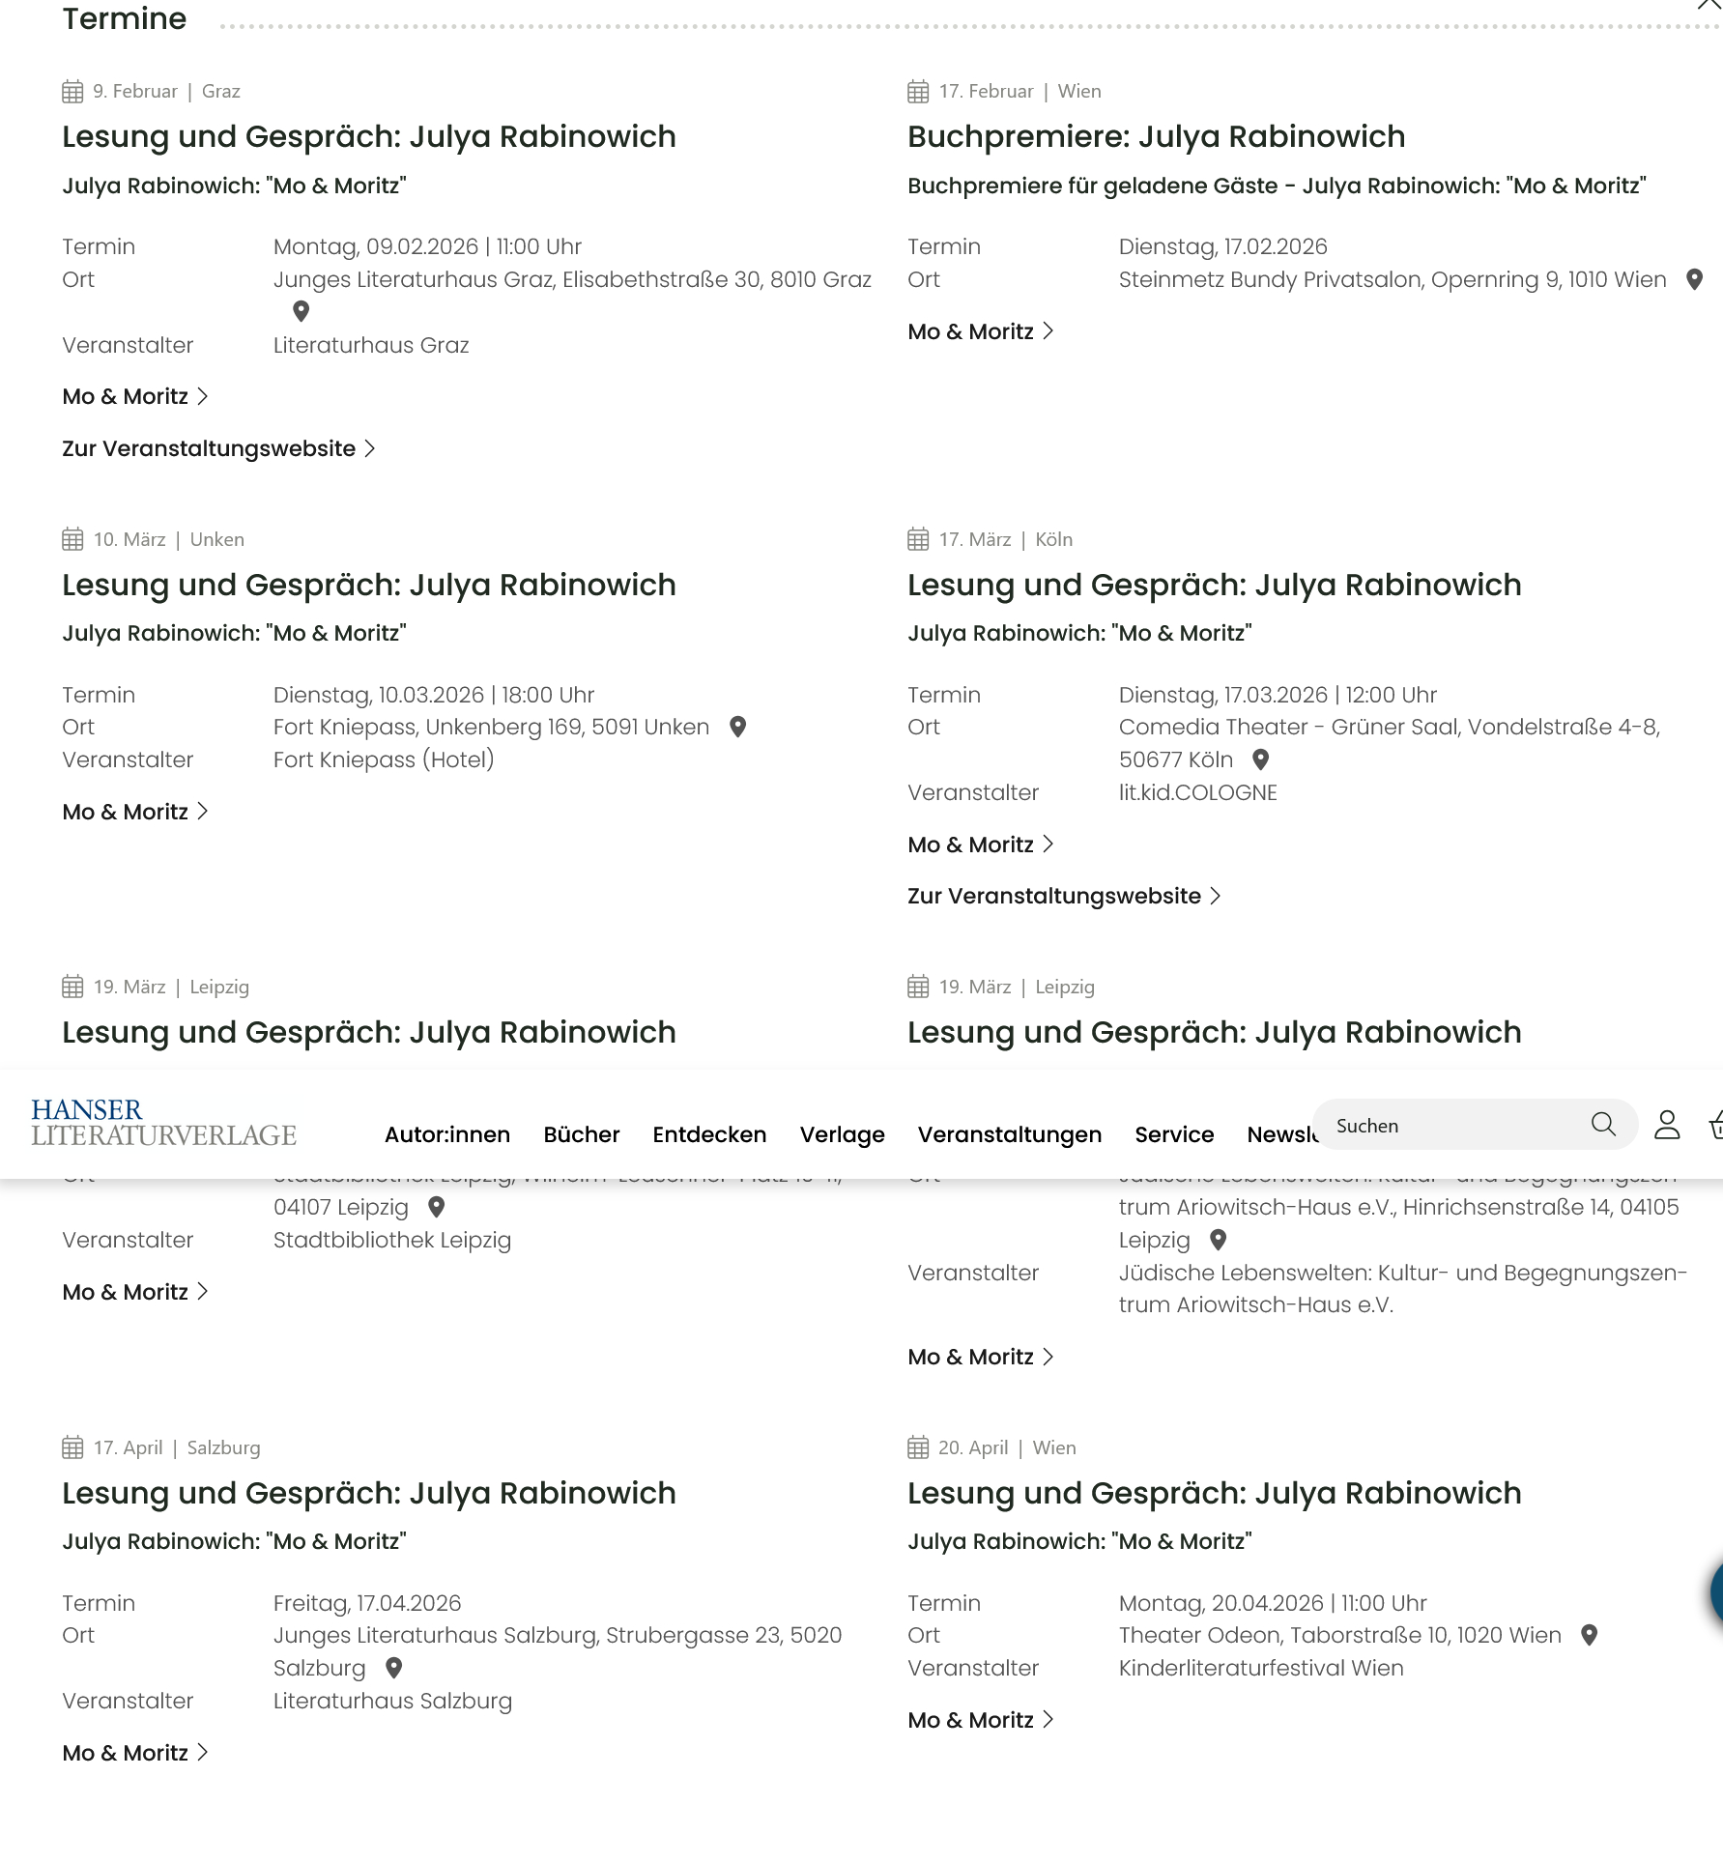Click map pin for Stadtbibliothek Leipzig address
The width and height of the screenshot is (1723, 1862).
coord(436,1207)
